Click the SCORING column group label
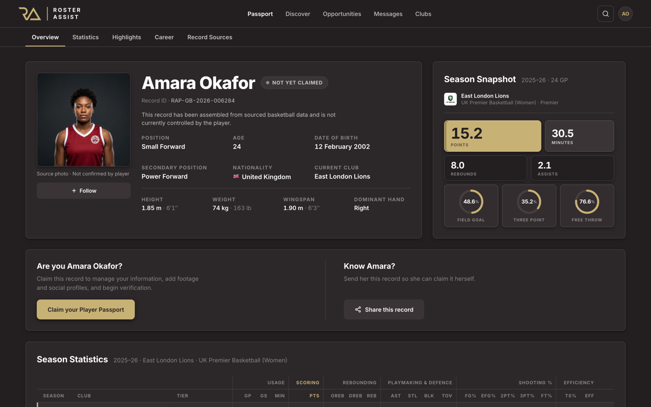Viewport: 651px width, 407px height. 308,383
